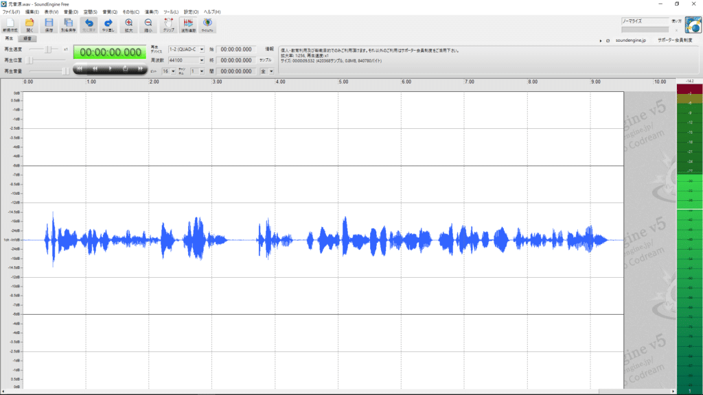Open the 音量(D) menu
Image resolution: width=703 pixels, height=395 pixels.
[x=71, y=12]
